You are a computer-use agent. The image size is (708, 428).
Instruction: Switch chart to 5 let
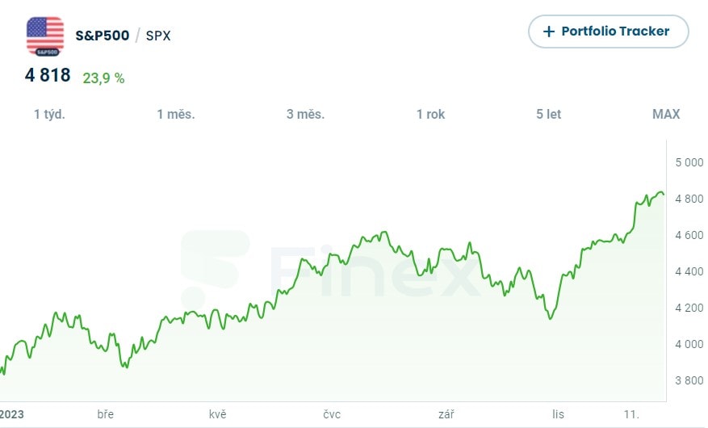pos(548,114)
